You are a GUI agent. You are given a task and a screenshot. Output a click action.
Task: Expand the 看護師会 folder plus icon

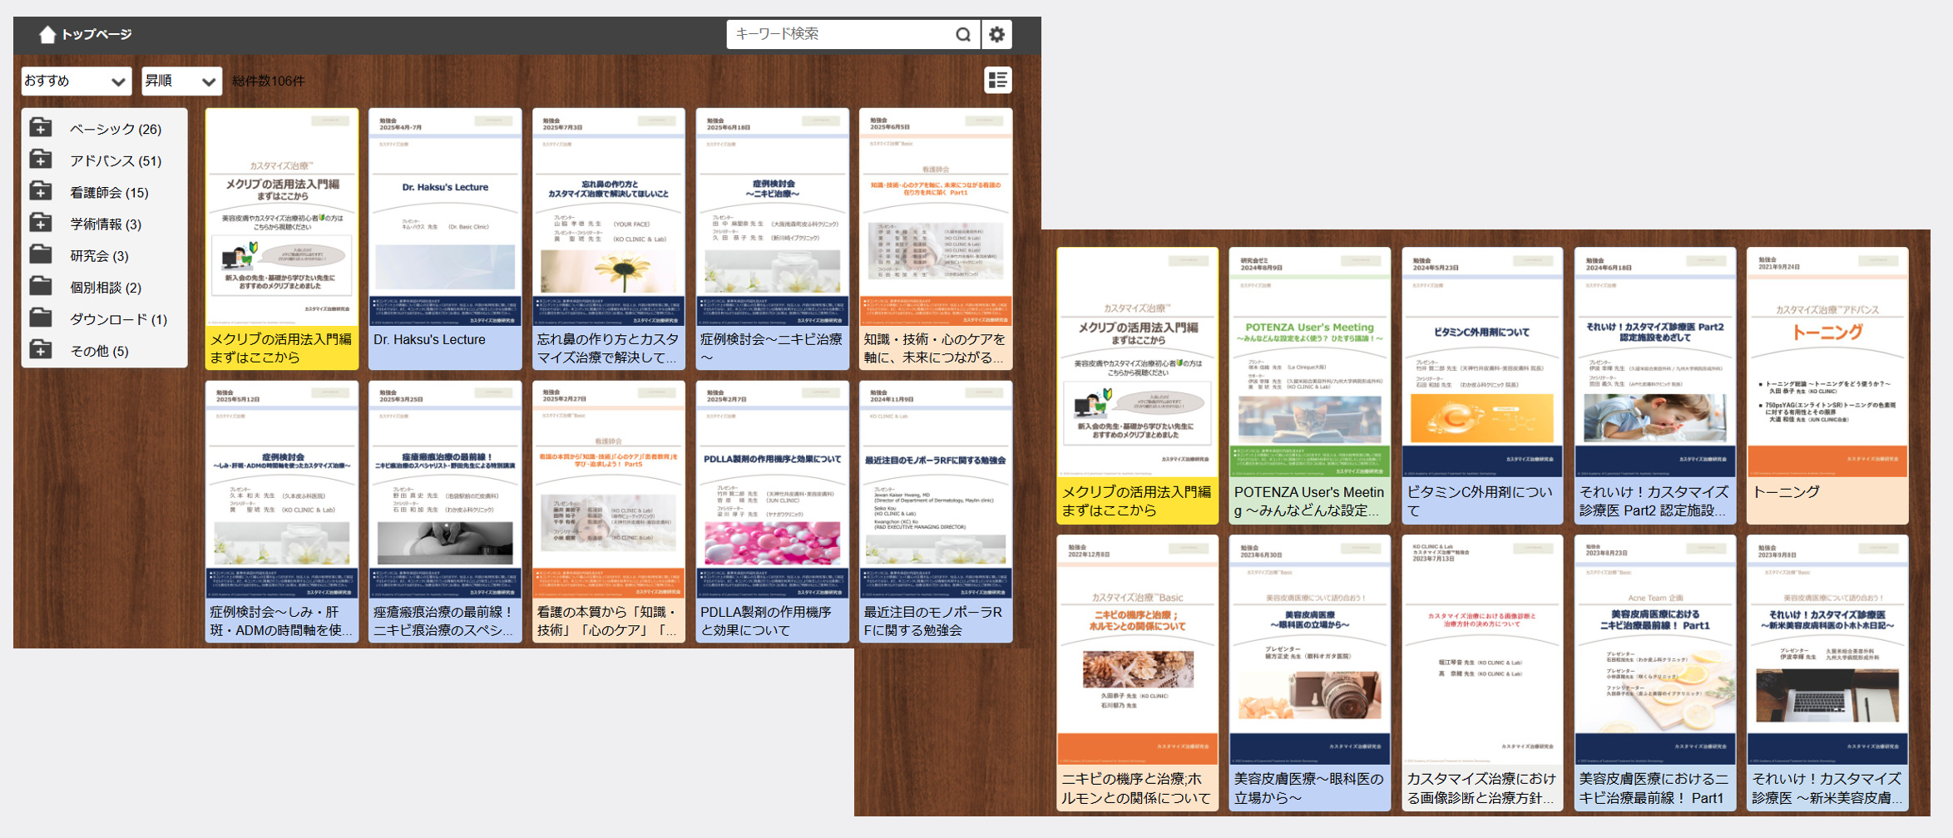(x=41, y=191)
